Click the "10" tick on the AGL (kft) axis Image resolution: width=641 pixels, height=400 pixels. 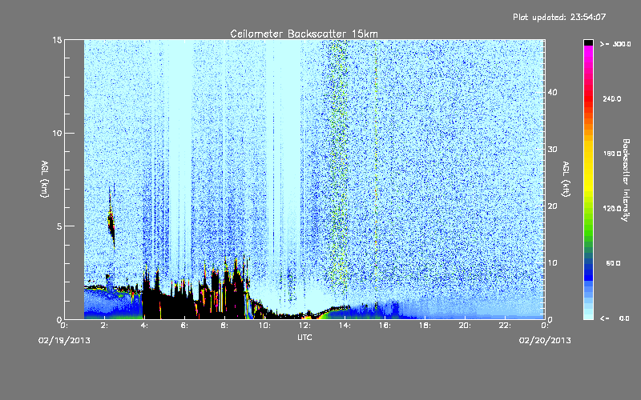[552, 263]
